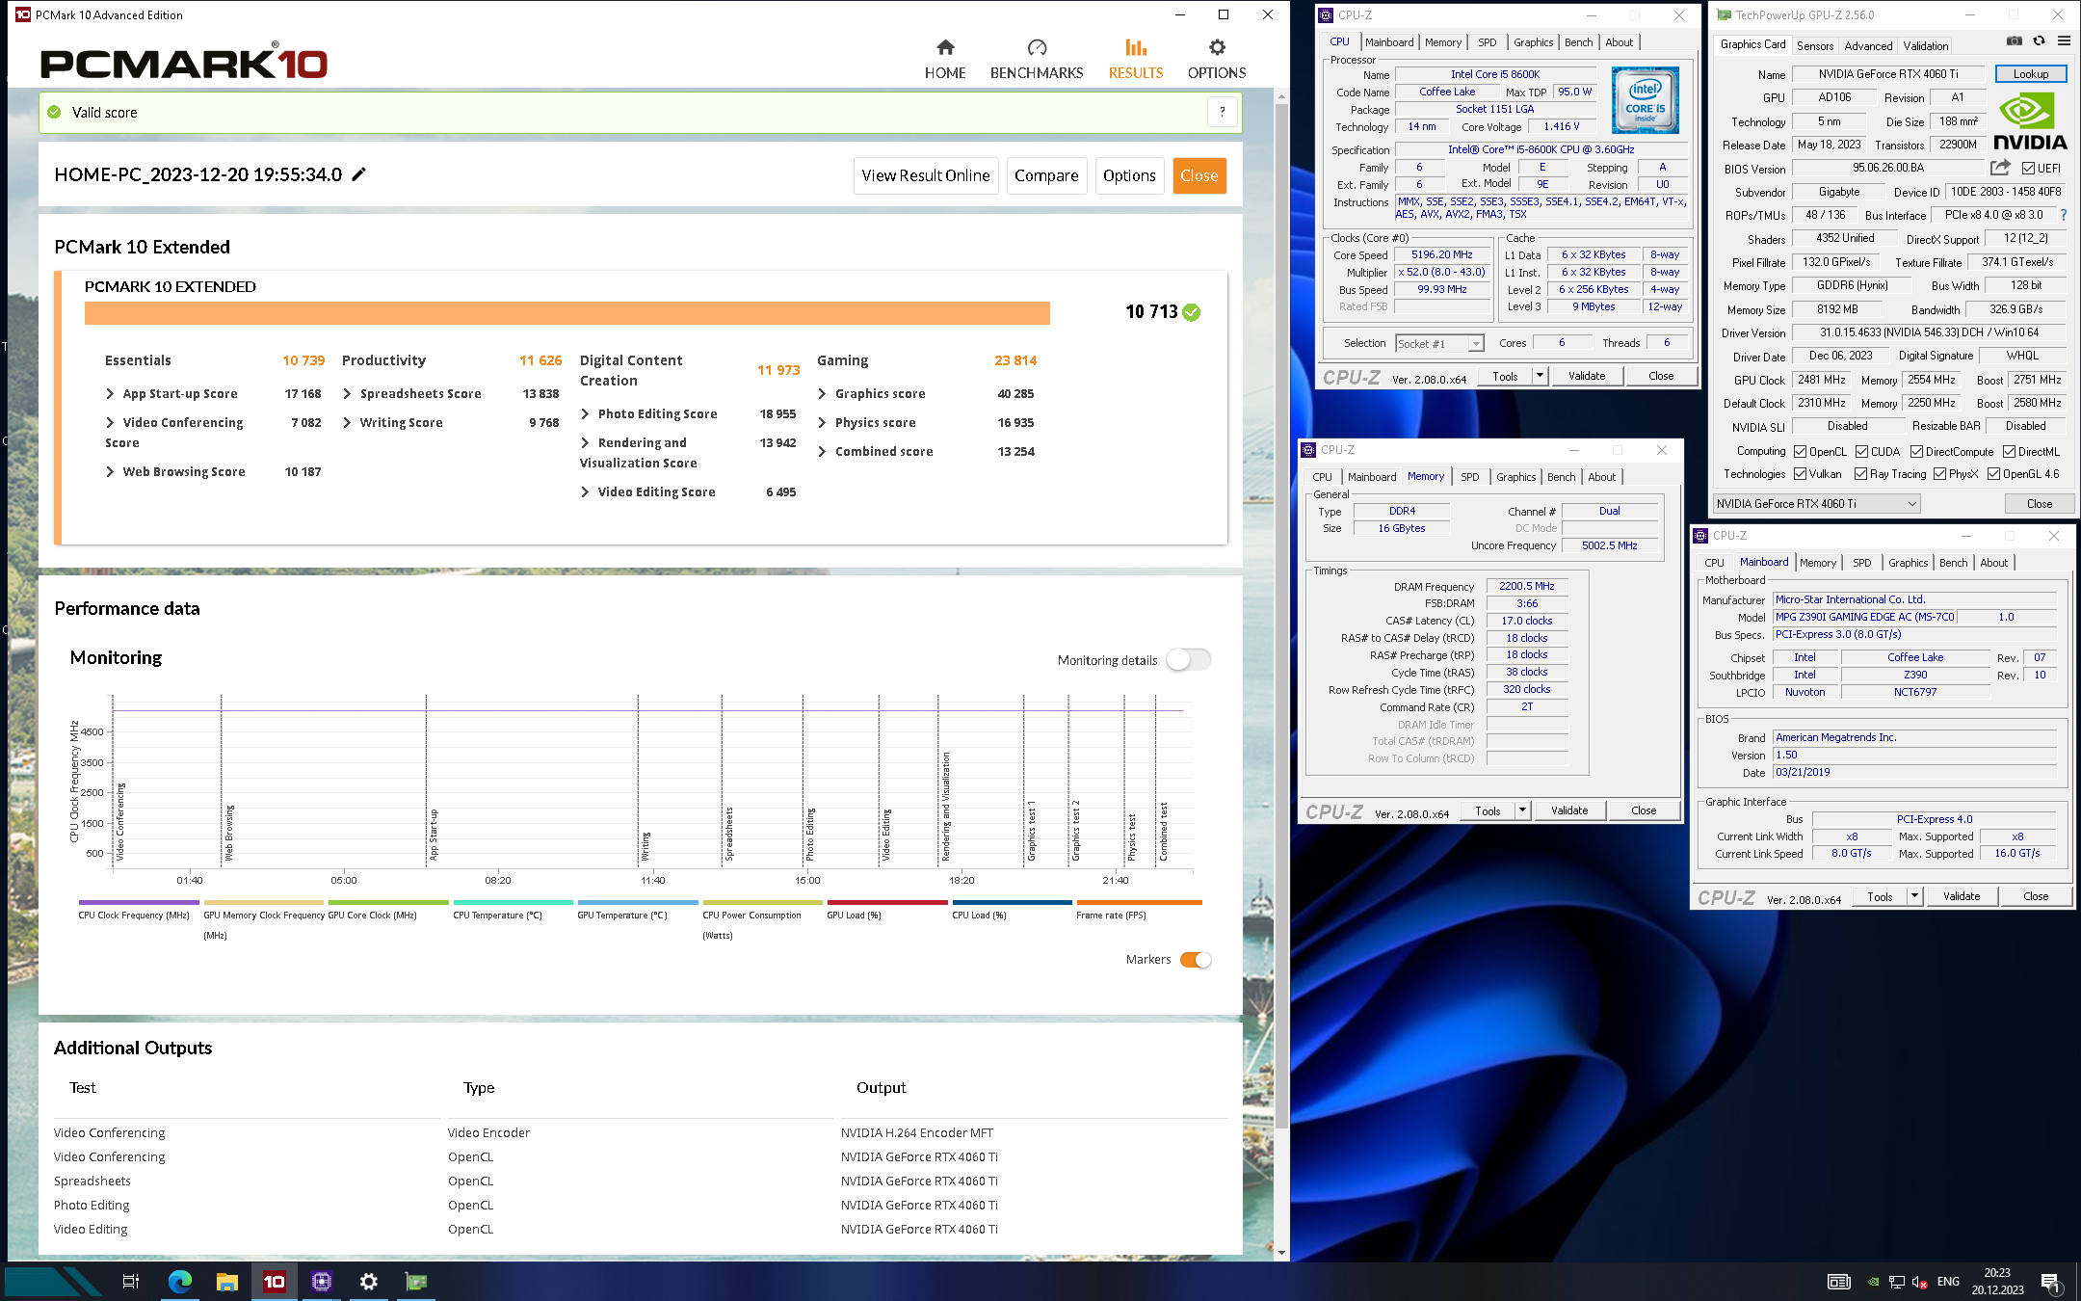Click the orange Close button in PCMark

tap(1199, 175)
